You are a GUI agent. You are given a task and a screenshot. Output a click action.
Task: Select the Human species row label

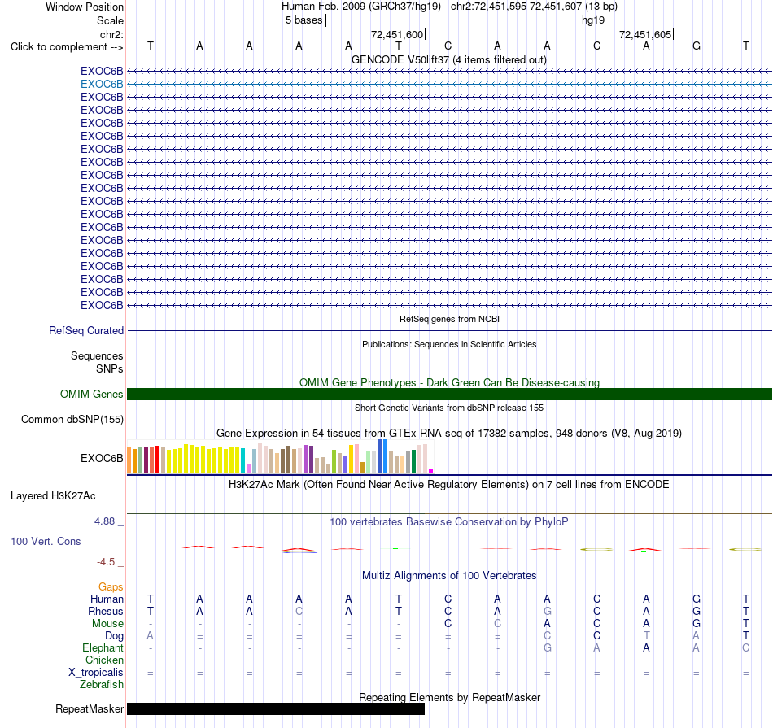(107, 599)
